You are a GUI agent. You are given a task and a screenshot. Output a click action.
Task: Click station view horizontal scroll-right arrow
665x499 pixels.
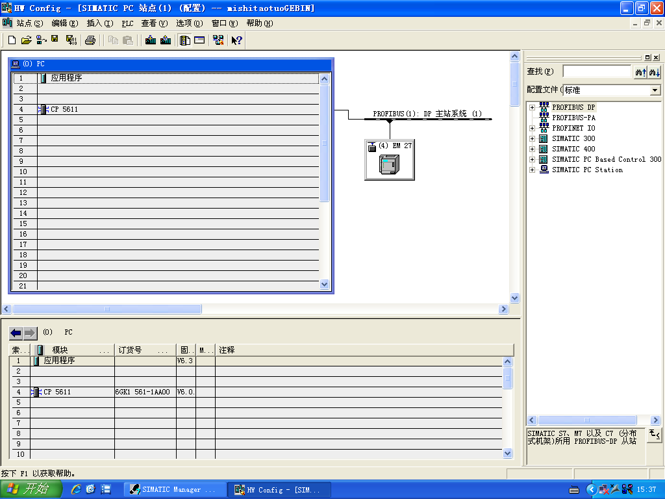503,309
